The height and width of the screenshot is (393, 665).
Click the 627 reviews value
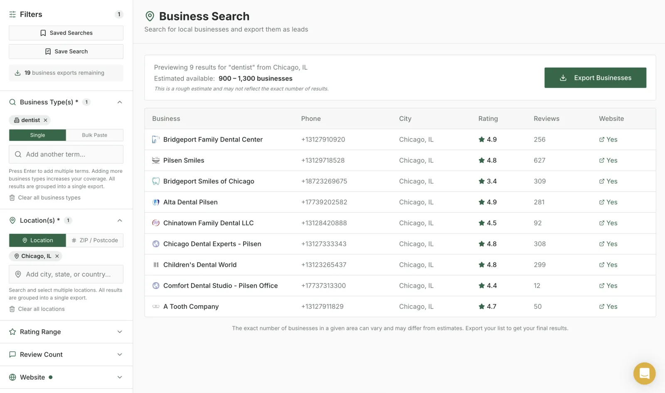pyautogui.click(x=539, y=160)
